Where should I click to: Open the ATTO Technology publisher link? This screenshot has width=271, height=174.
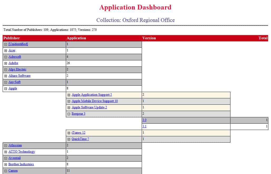coord(22,152)
